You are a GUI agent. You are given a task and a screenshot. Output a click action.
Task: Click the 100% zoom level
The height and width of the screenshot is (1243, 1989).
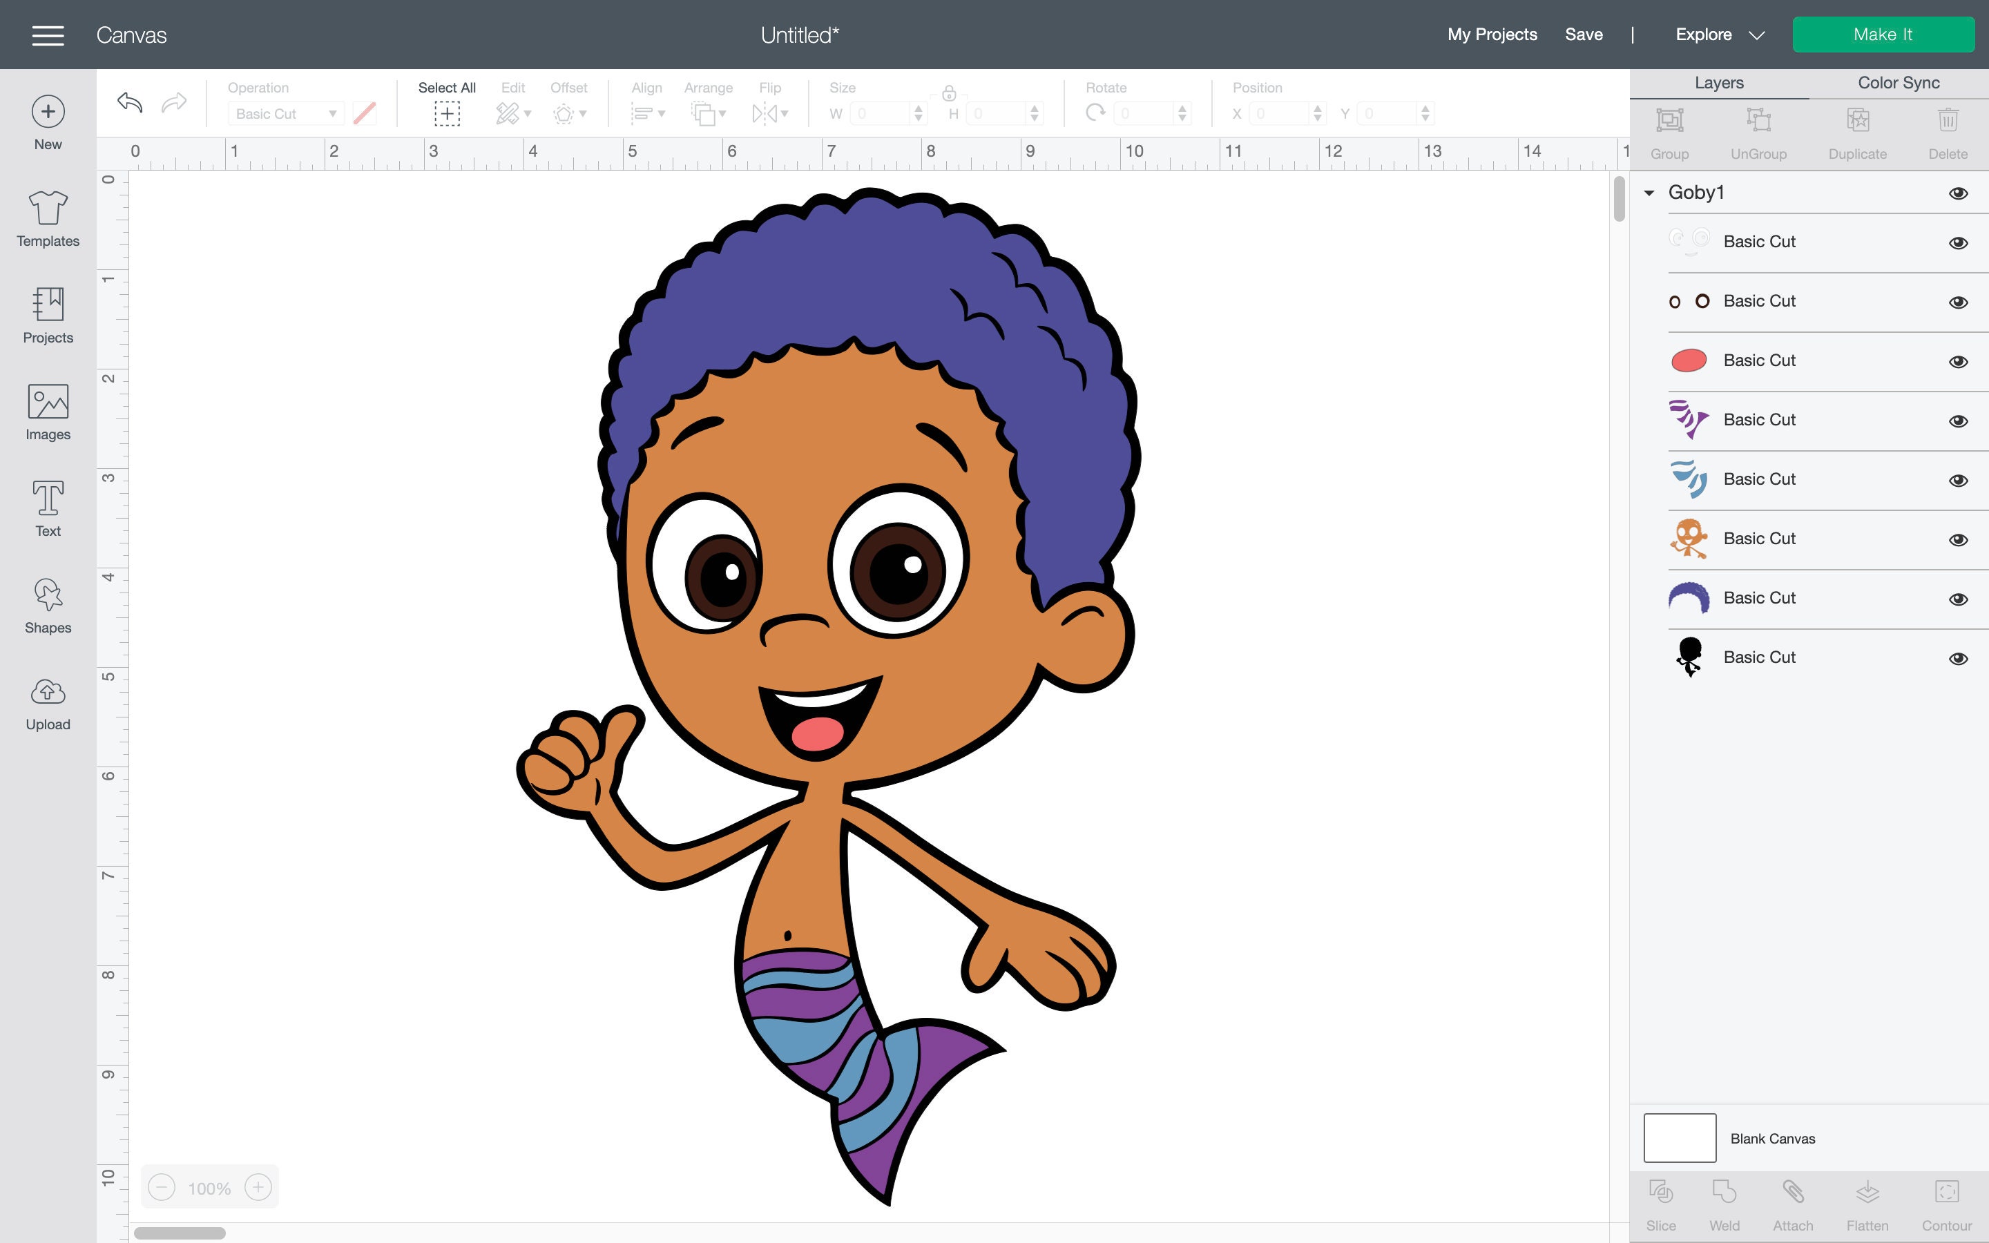click(x=209, y=1188)
